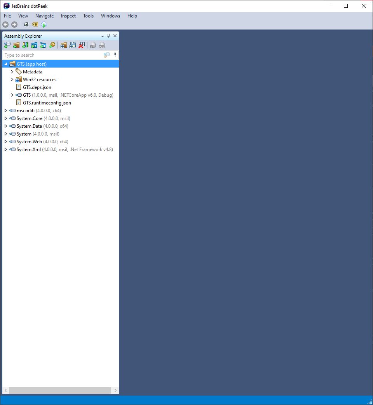Click the Navigate Backward arrow
373x405 pixels.
click(5, 24)
